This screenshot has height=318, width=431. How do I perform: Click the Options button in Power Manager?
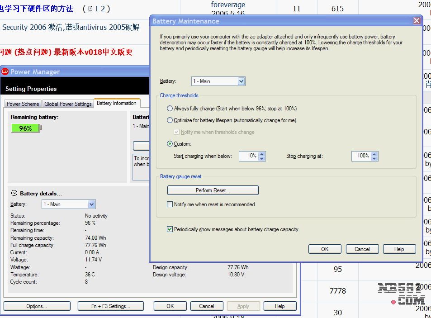(x=37, y=306)
